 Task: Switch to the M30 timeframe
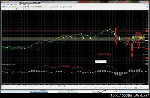pyautogui.click(x=37, y=9)
